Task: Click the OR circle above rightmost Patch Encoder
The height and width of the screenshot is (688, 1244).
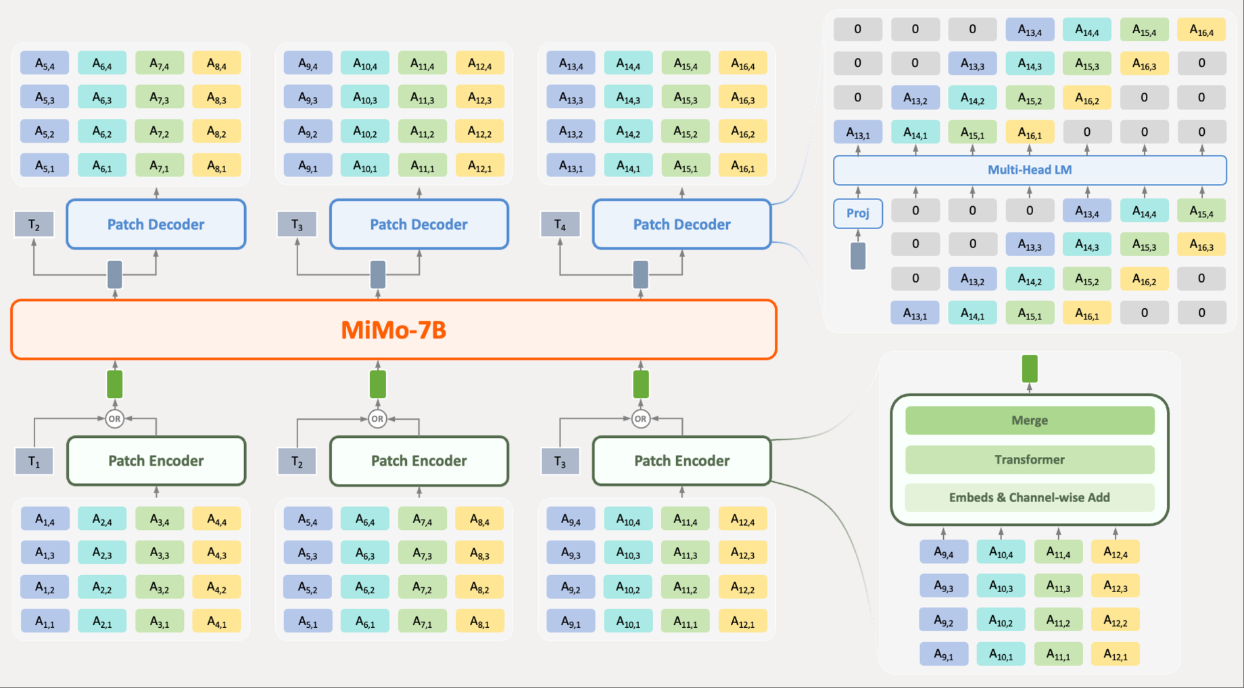Action: coord(640,419)
